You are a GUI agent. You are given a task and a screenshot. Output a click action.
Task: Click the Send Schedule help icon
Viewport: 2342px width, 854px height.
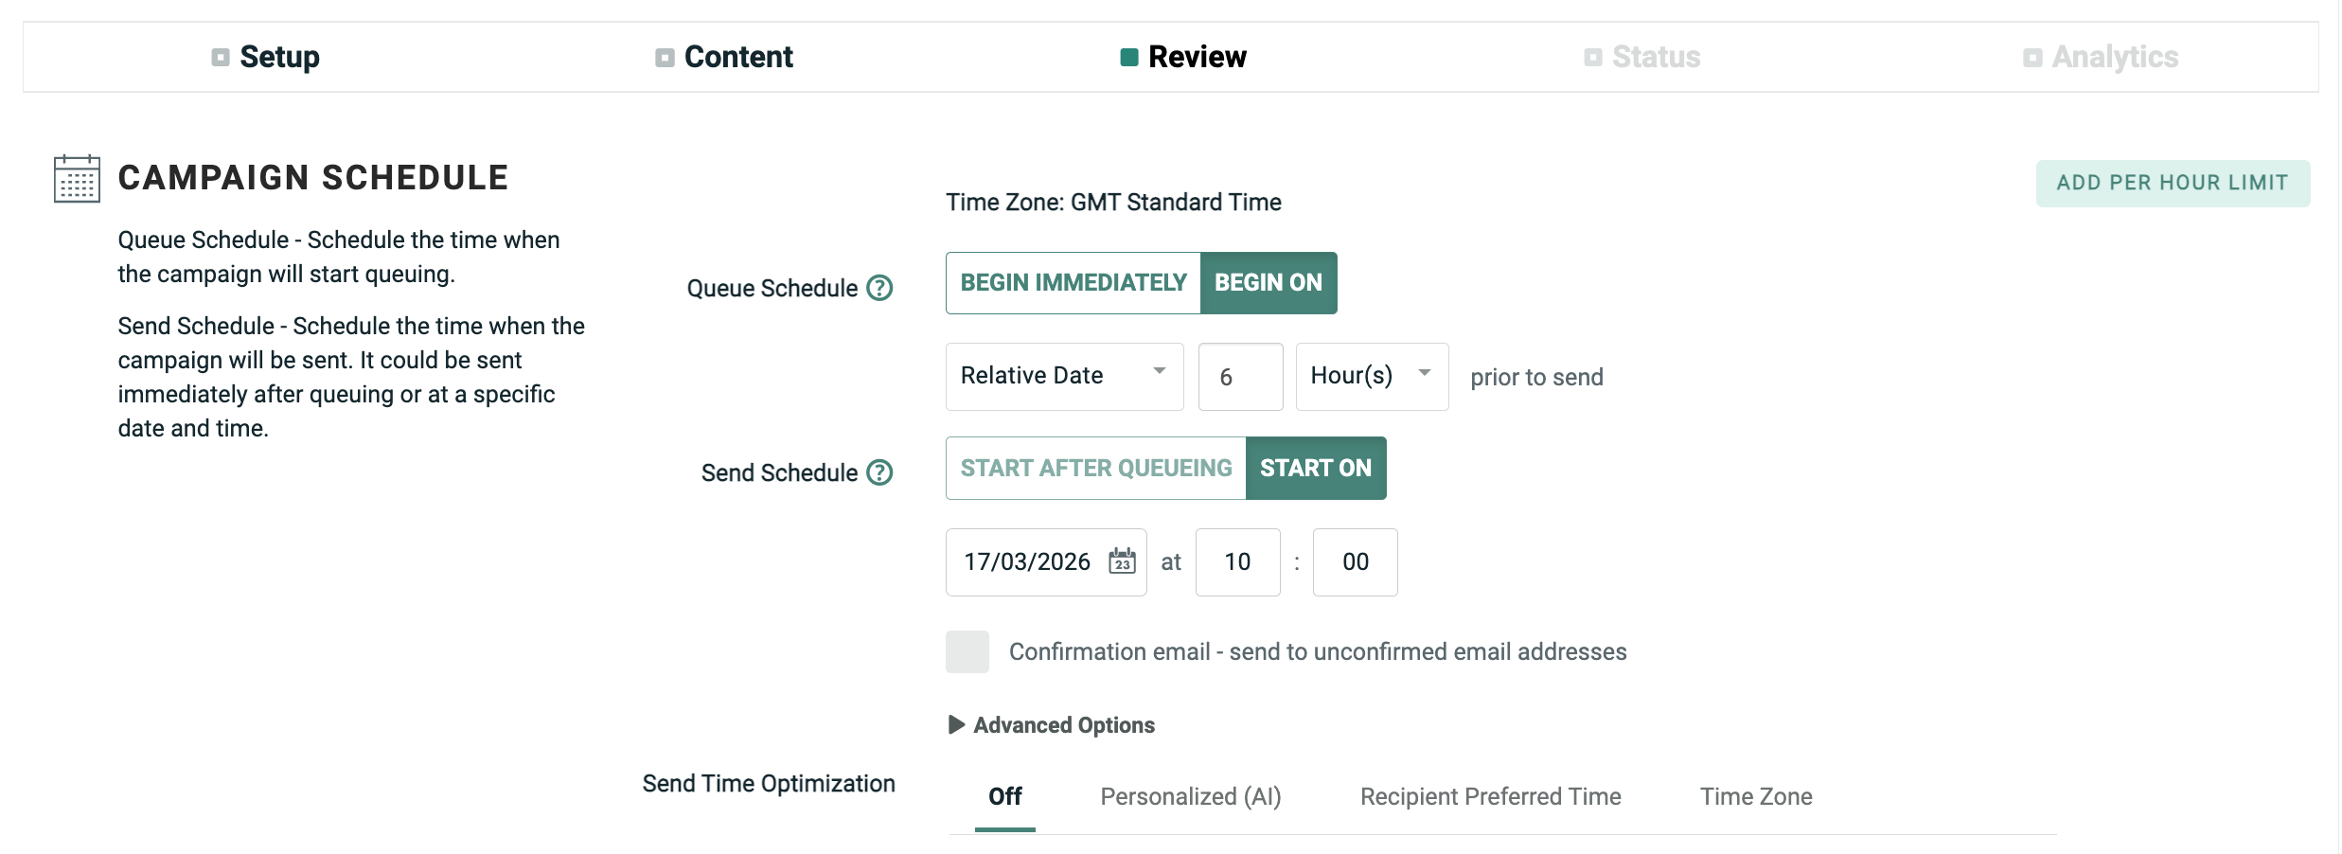(x=879, y=472)
